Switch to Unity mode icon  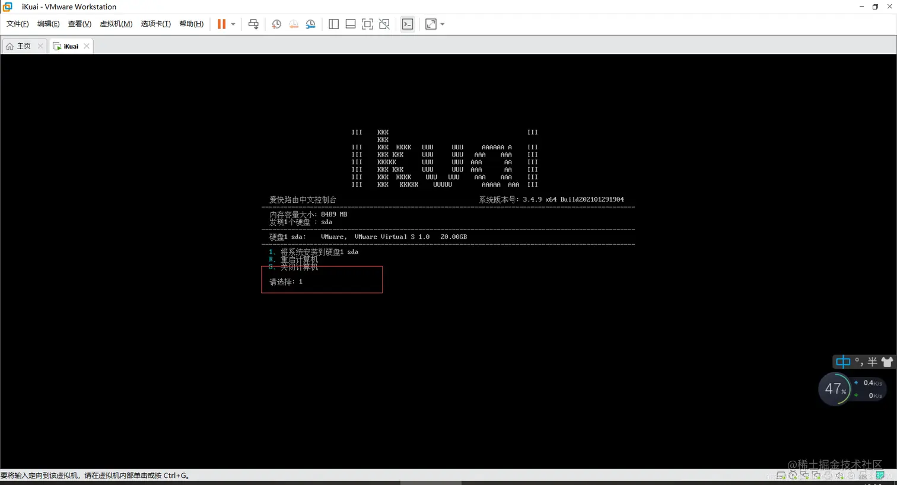point(384,24)
